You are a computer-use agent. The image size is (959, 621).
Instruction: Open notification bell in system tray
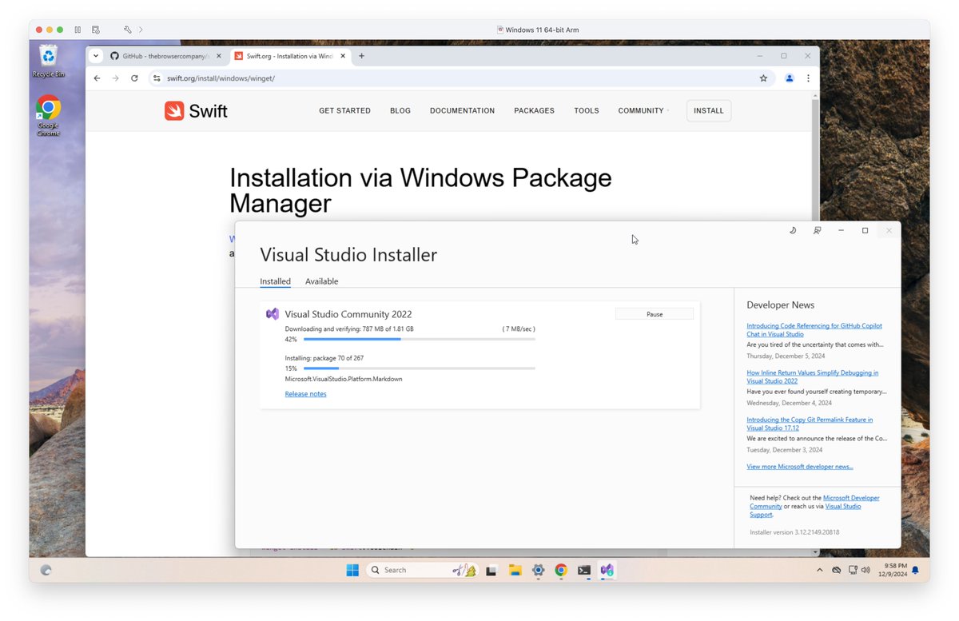(915, 570)
